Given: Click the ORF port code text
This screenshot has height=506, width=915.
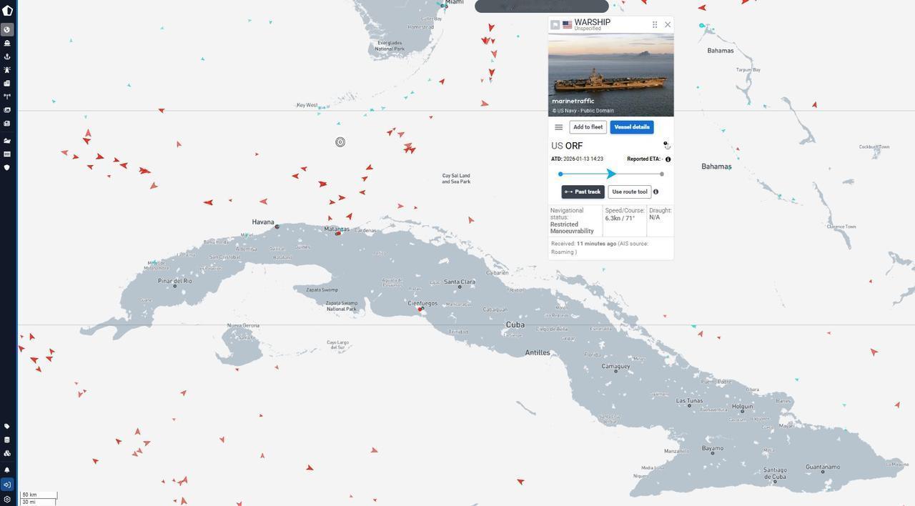Looking at the screenshot, I should coord(574,146).
